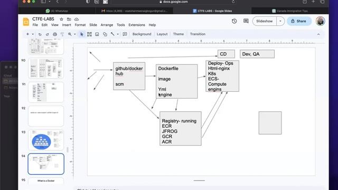The height and width of the screenshot is (190, 338).
Task: Open Safari sidebar toggle
Action: 43,2
